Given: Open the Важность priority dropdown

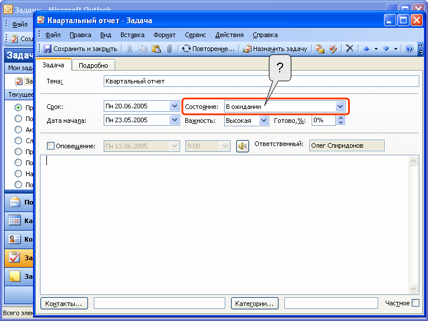Looking at the screenshot, I should point(264,121).
